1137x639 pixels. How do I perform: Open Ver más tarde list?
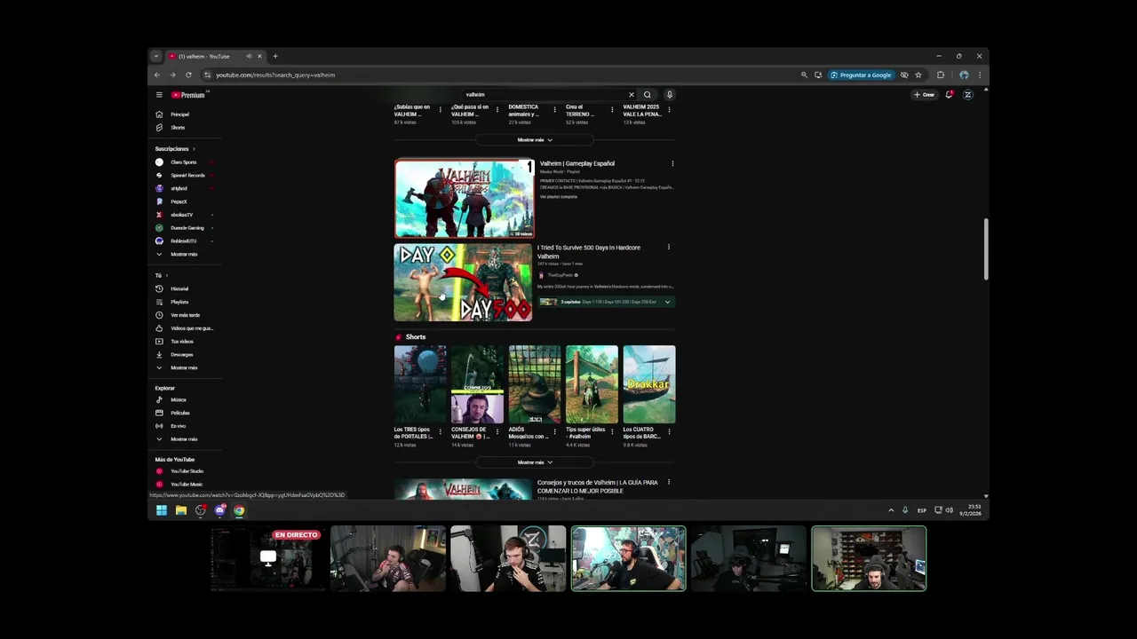click(x=185, y=315)
